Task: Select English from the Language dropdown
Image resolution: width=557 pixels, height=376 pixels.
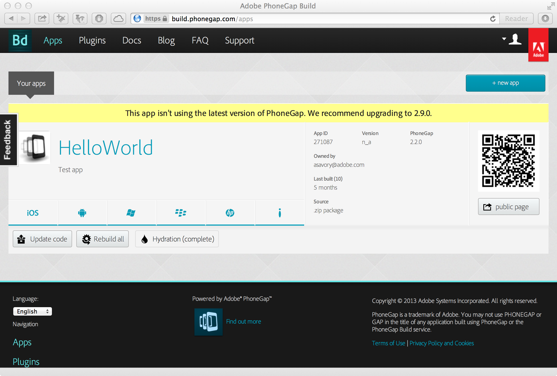Action: [32, 311]
